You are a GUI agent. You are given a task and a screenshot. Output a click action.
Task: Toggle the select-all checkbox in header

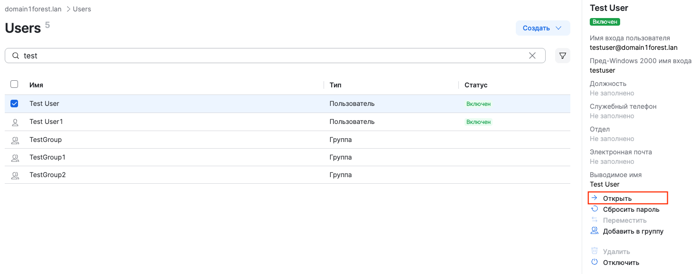coord(14,84)
